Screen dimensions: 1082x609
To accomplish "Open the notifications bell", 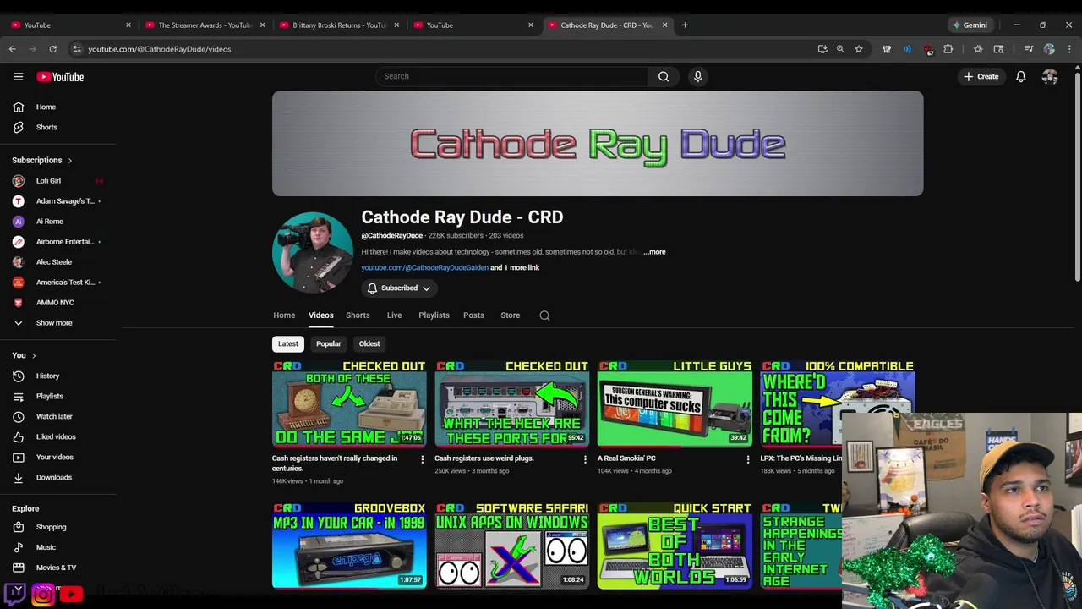I will tap(1020, 76).
